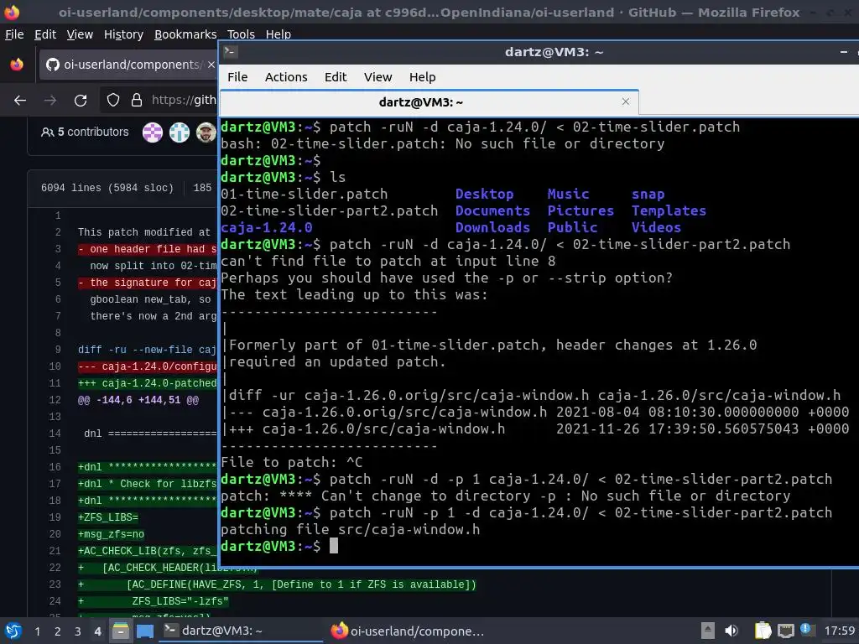Click the terminal icon in terminal title bar
The height and width of the screenshot is (644, 859).
coord(230,52)
